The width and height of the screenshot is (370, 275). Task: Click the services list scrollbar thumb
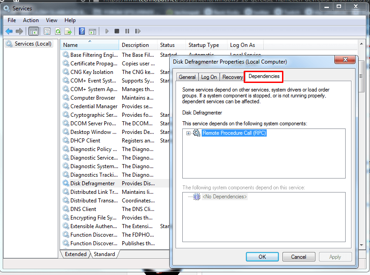(361, 76)
